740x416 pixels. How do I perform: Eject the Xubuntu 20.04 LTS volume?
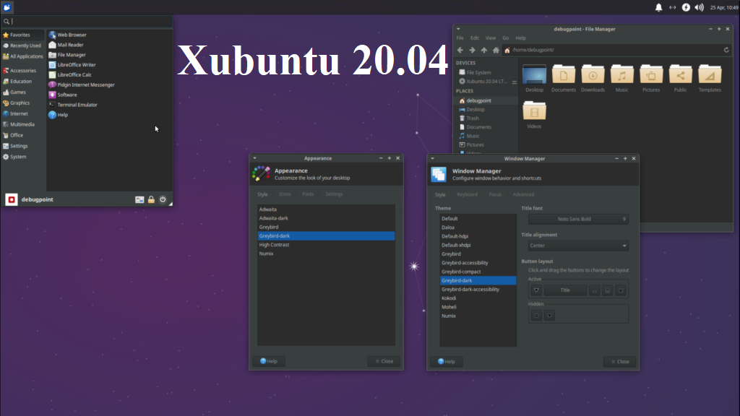coord(514,82)
